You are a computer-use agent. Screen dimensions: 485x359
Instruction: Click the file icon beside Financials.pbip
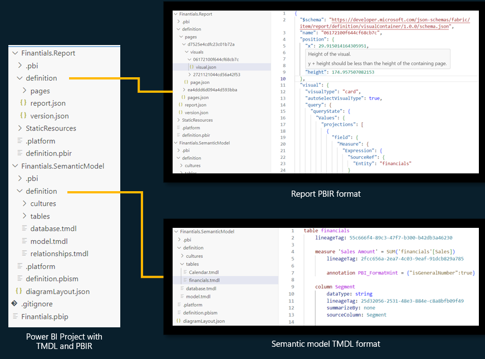(x=14, y=317)
